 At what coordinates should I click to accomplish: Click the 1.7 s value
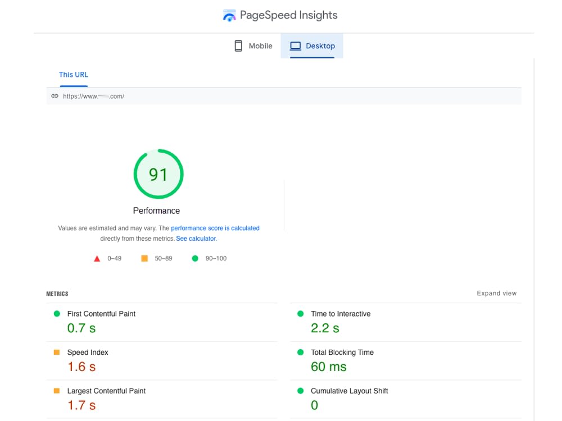81,405
